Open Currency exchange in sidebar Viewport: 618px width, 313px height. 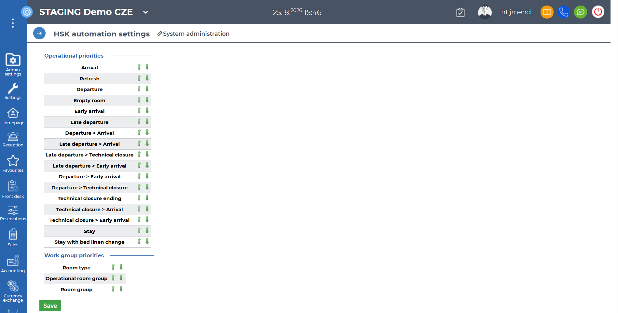pyautogui.click(x=13, y=292)
